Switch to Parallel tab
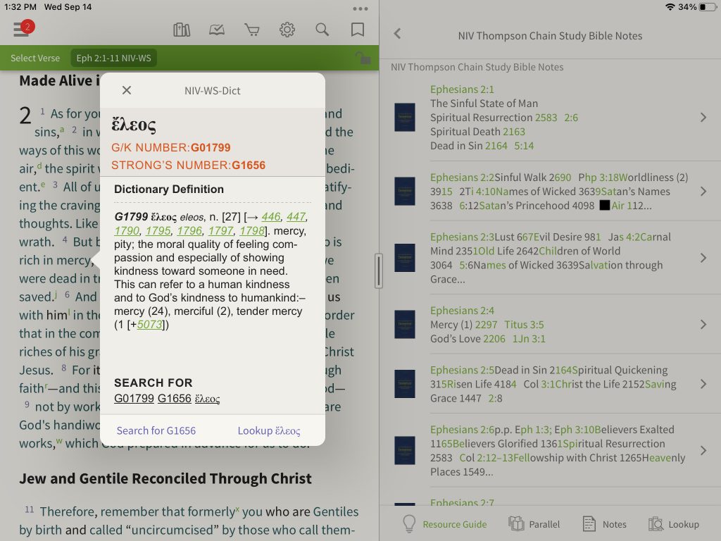This screenshot has height=541, width=721. point(534,524)
